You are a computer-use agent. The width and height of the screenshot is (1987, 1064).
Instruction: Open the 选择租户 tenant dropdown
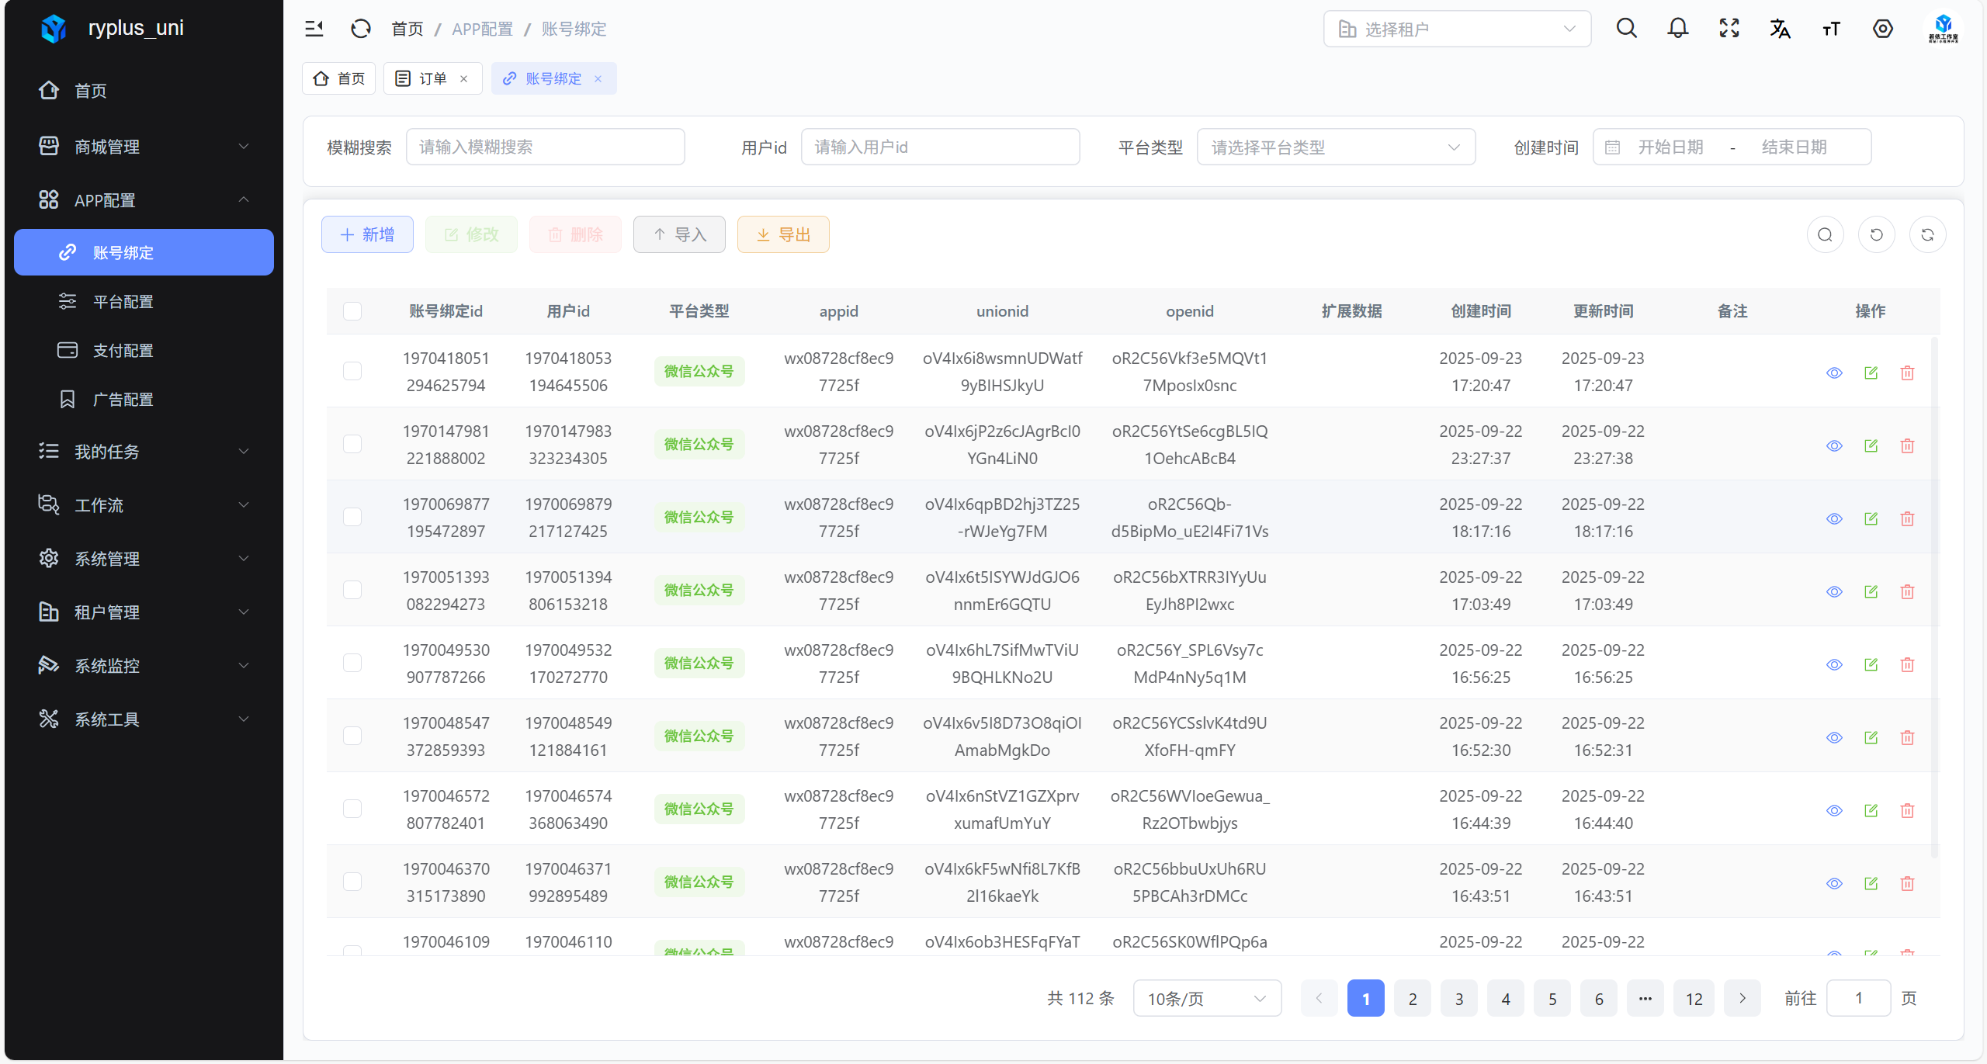click(x=1457, y=29)
